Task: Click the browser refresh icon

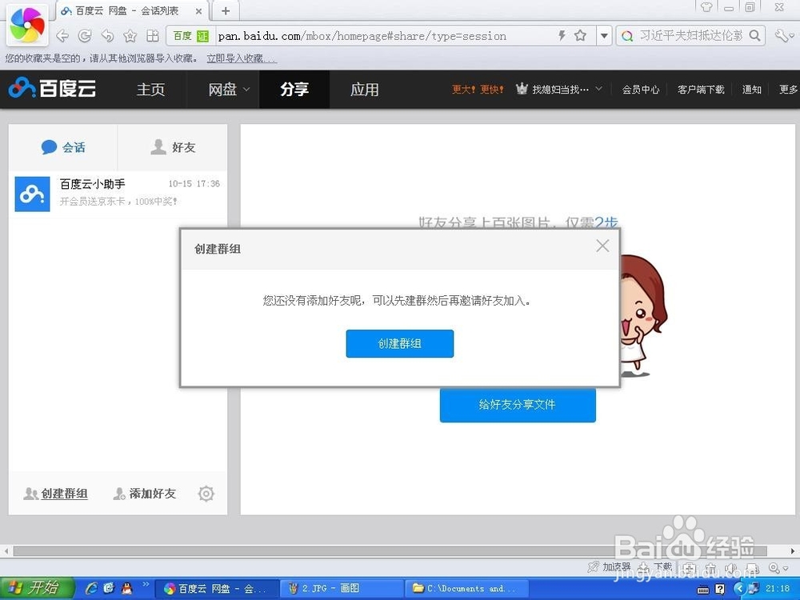Action: [85, 35]
